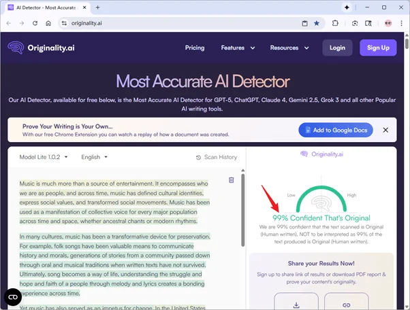Image resolution: width=410 pixels, height=310 pixels.
Task: Click the share link icon button
Action: [x=347, y=303]
